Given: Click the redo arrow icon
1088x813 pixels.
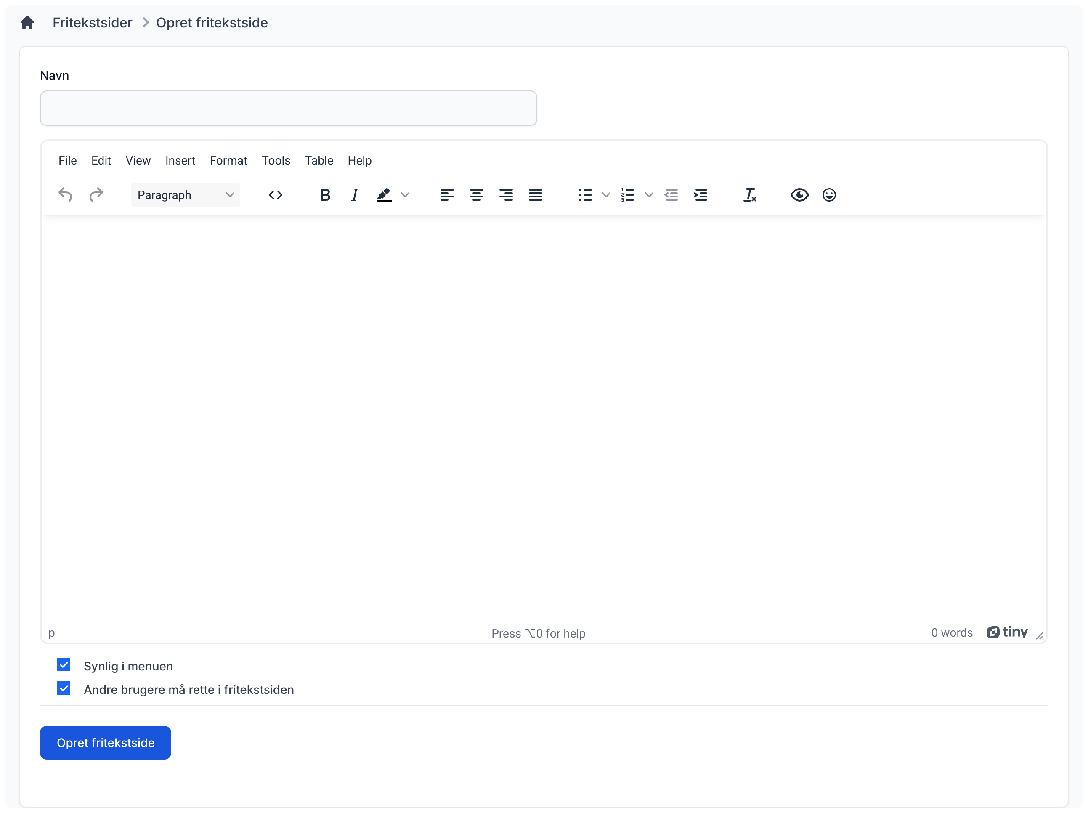Looking at the screenshot, I should (x=96, y=195).
